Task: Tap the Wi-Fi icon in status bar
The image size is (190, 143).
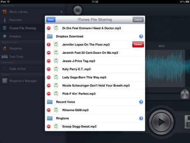Action: click(x=8, y=2)
